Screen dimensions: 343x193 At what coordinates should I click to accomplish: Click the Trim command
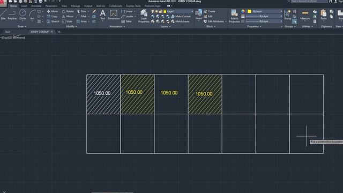point(81,11)
